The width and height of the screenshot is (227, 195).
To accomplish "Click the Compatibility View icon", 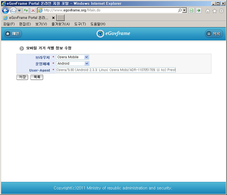I will [191, 10].
